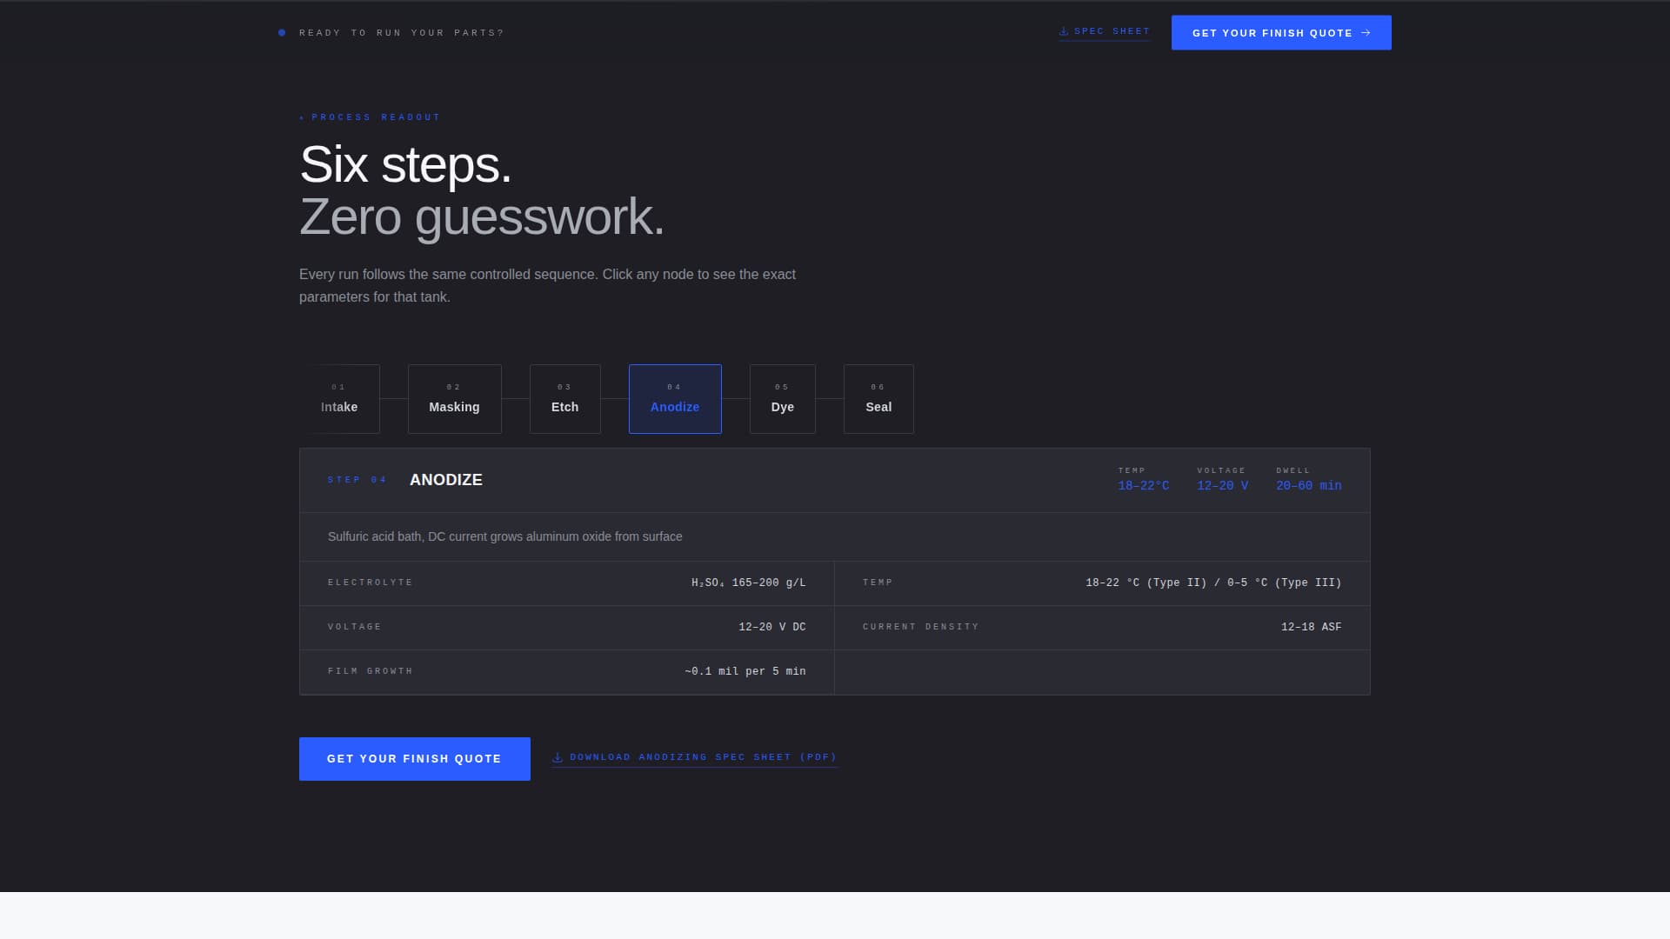Screen dimensions: 1670x939
Task: Click the blue dot beside READY TO RUN YOUR PARTS
Action: coord(282,31)
